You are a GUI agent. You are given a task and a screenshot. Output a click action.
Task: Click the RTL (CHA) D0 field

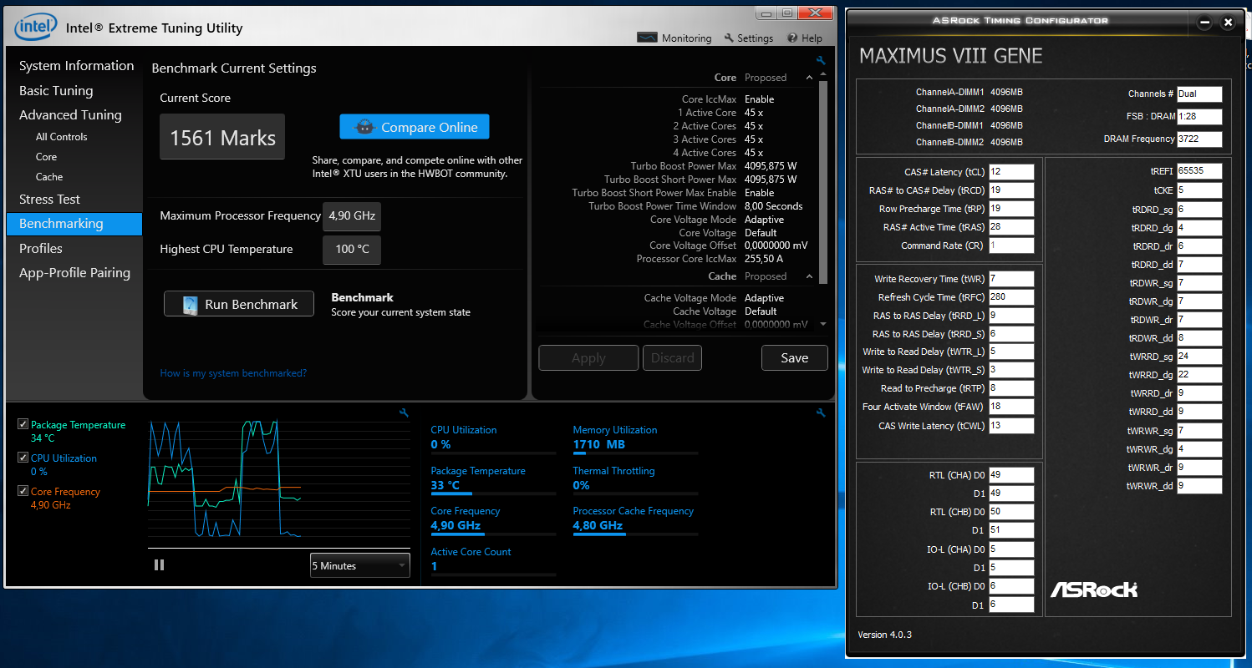1011,475
